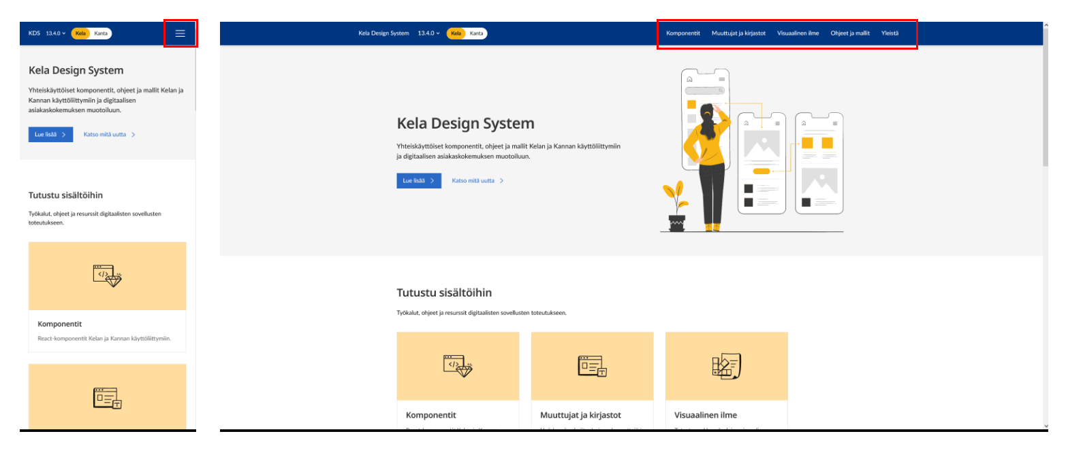The height and width of the screenshot is (453, 1068).
Task: Click the Muuttujat ja kirjastot card icon
Action: pos(591,366)
